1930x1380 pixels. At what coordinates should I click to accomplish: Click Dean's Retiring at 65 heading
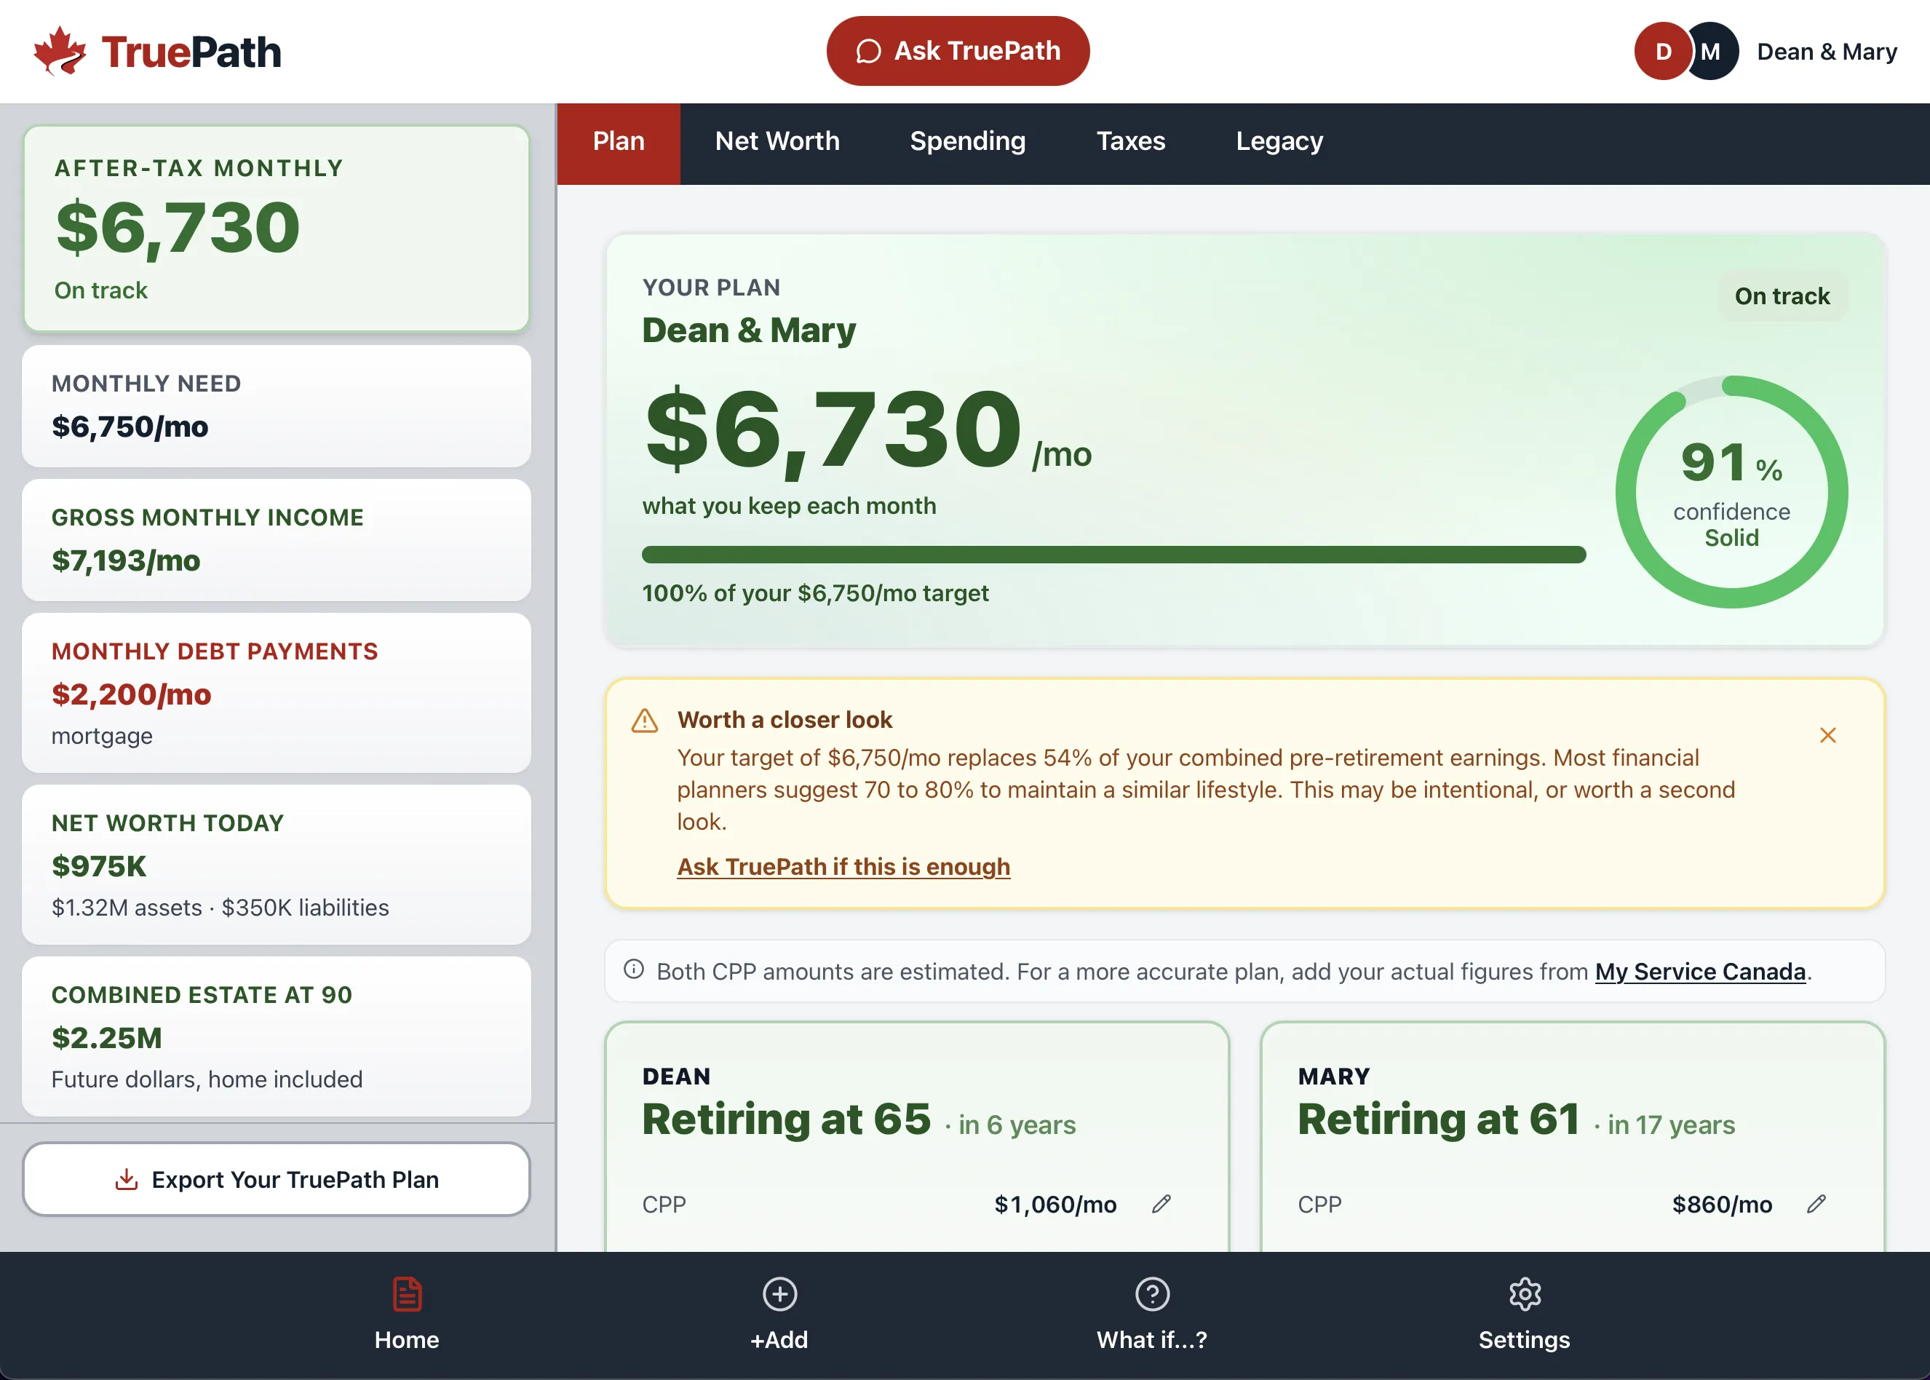[x=787, y=1119]
